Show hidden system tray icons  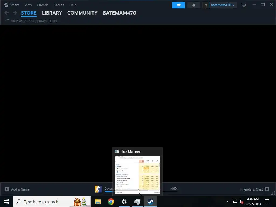(x=228, y=202)
